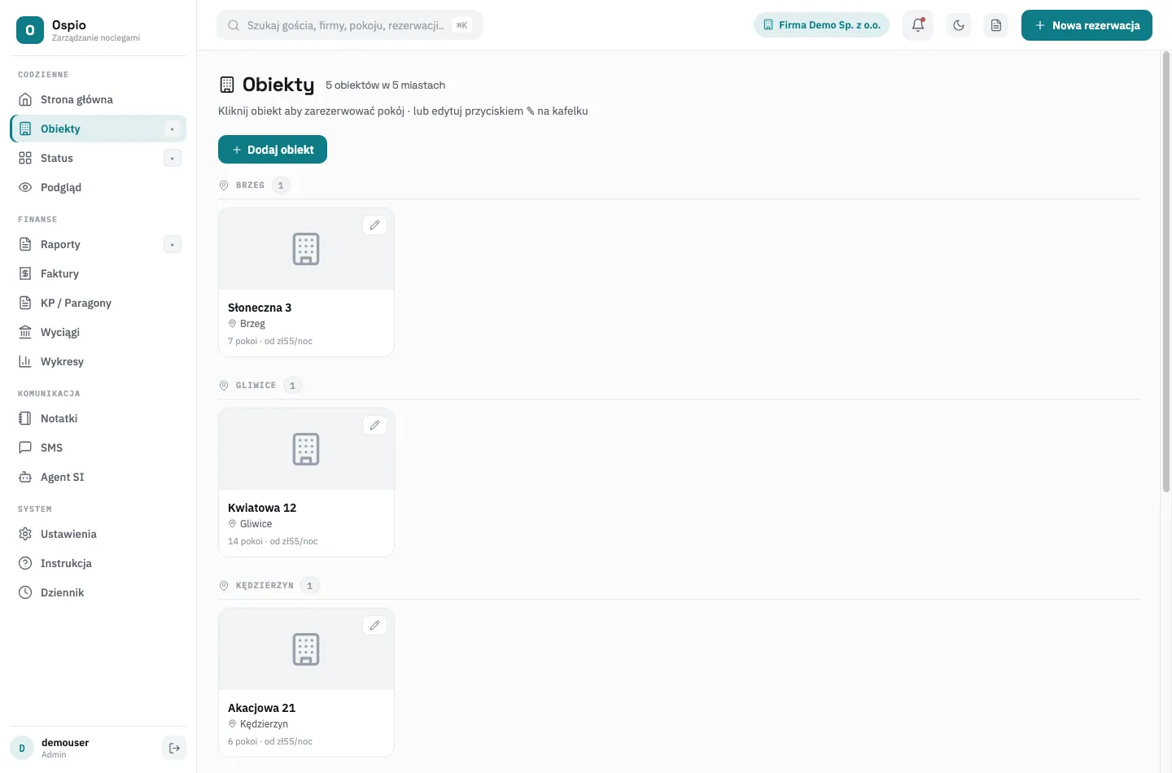Open Firma Demo Sp. z o.o. selector

(822, 25)
